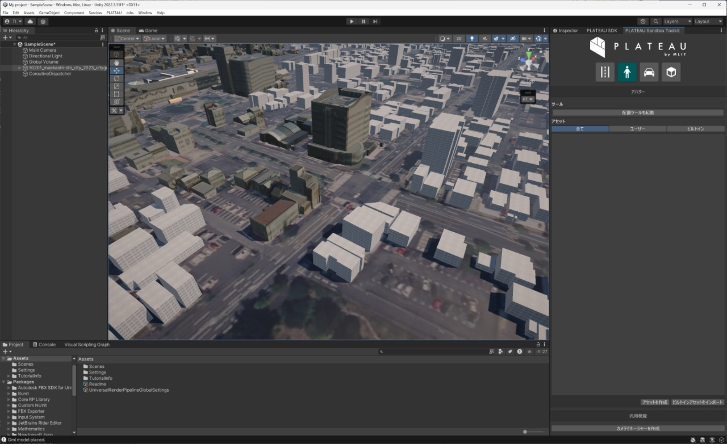Select the ユーザー asset filter
This screenshot has height=444, width=727.
click(638, 129)
